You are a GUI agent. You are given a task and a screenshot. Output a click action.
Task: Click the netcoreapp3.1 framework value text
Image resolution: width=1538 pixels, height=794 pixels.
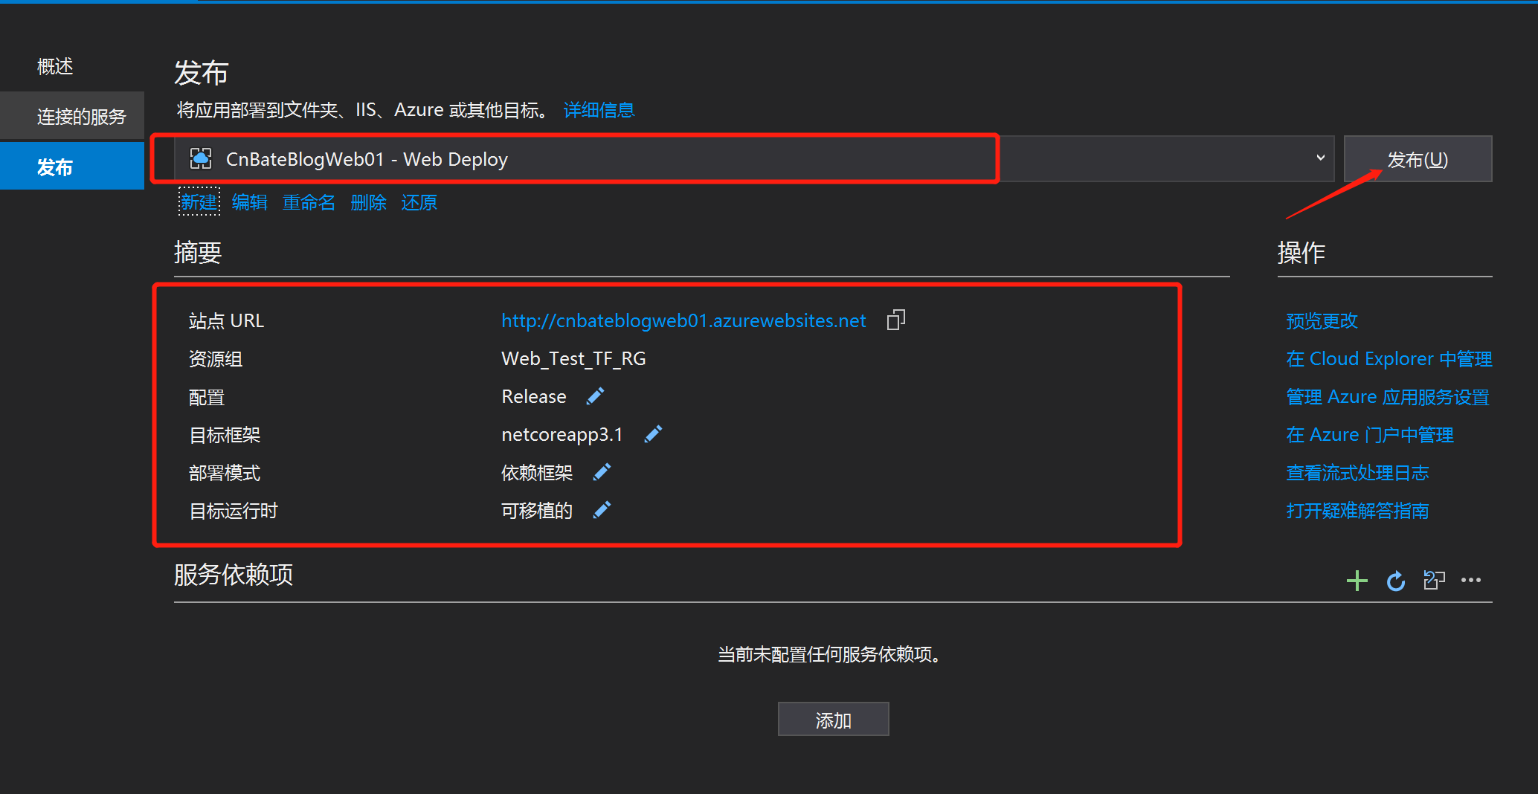pos(562,434)
